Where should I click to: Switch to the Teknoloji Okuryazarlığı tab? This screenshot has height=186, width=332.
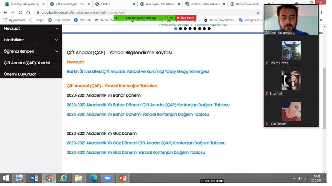(24, 4)
